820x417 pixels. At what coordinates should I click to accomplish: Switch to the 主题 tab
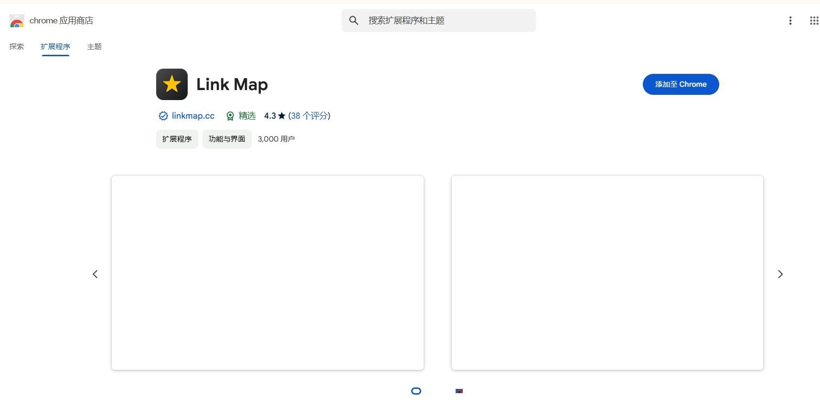[x=94, y=46]
